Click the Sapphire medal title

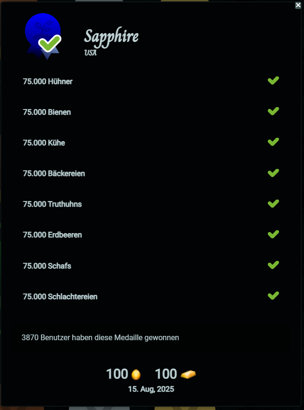(x=111, y=36)
